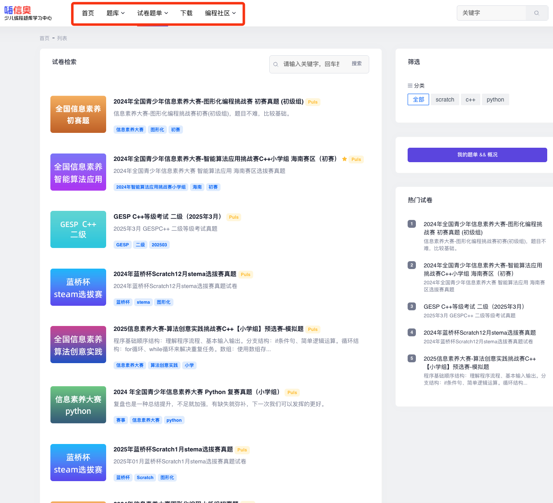Open 2024图形化编程挑战赛 初赛真题 (初级组) title

tap(209, 102)
